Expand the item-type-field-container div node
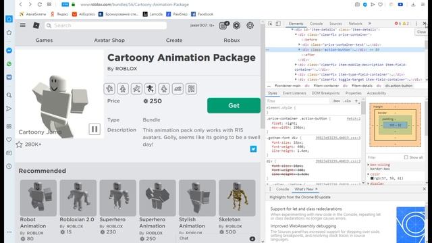 click(x=296, y=74)
